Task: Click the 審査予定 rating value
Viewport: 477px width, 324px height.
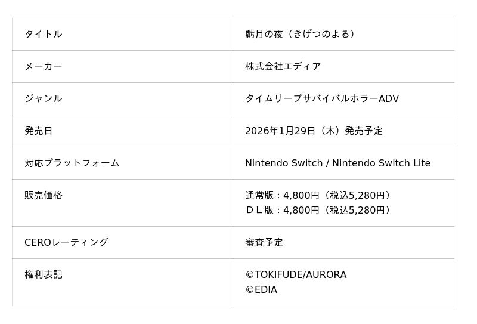Action: [264, 242]
